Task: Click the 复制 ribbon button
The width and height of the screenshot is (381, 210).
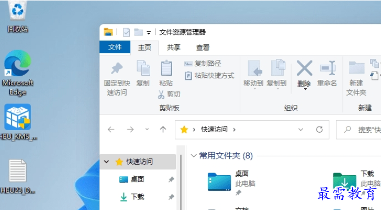Action: (143, 74)
